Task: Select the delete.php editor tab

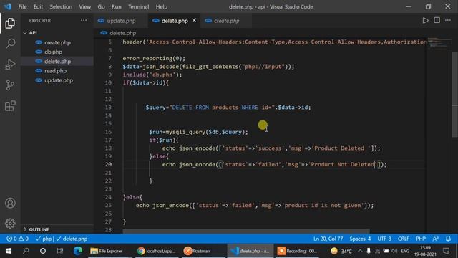Action: pos(175,21)
